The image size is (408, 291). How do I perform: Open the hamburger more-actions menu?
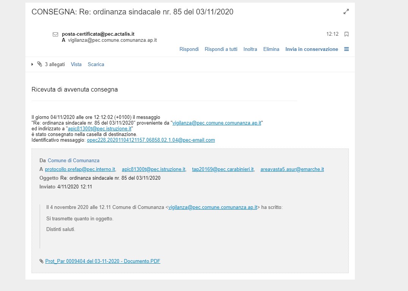(x=346, y=49)
